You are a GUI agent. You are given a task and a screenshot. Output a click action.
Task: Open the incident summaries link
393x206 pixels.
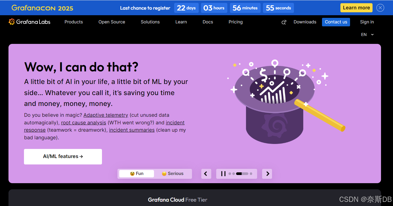pos(132,130)
